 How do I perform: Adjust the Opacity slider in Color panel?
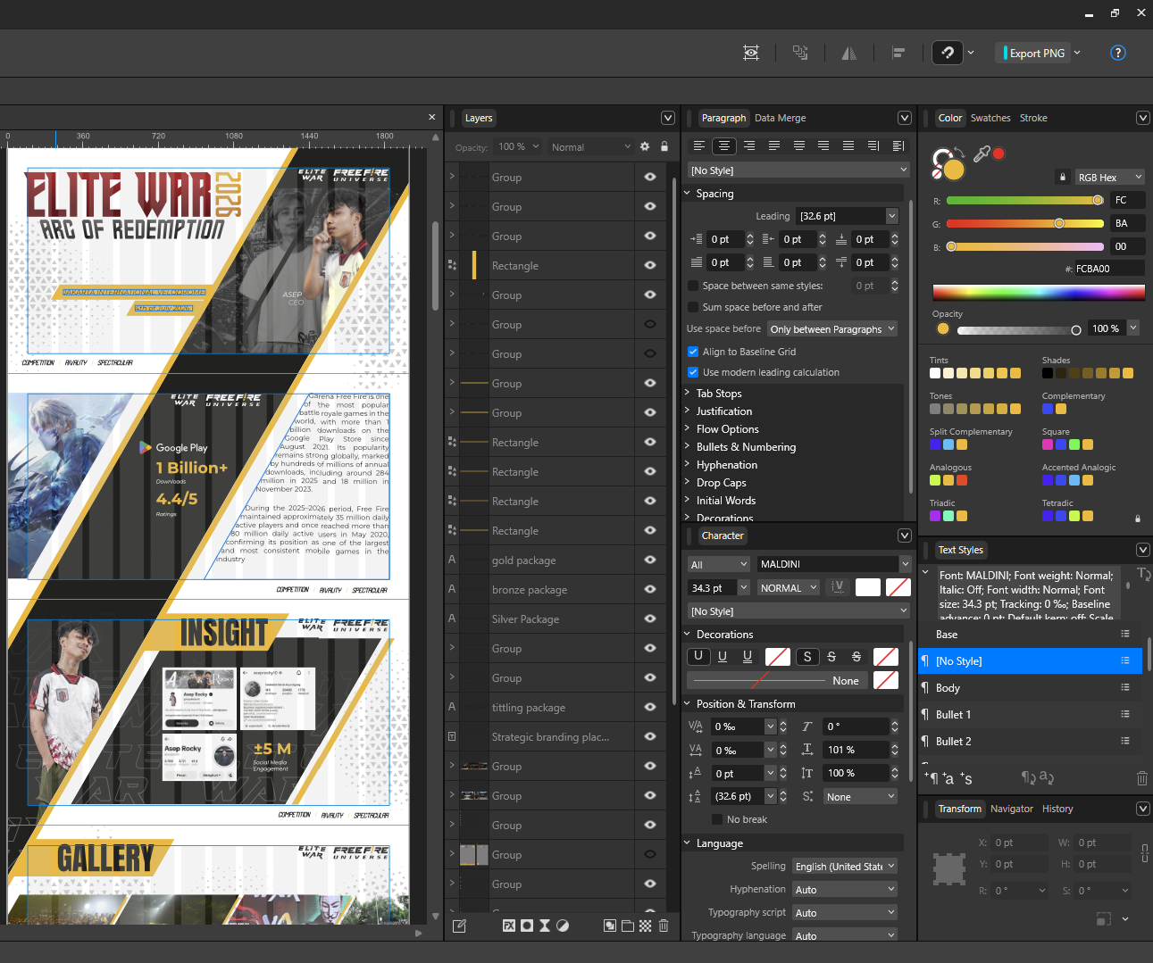click(x=1019, y=329)
